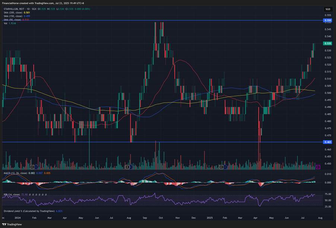Click the RSI (14, close) legend
Viewport: 336px width, 228px height.
point(12,194)
